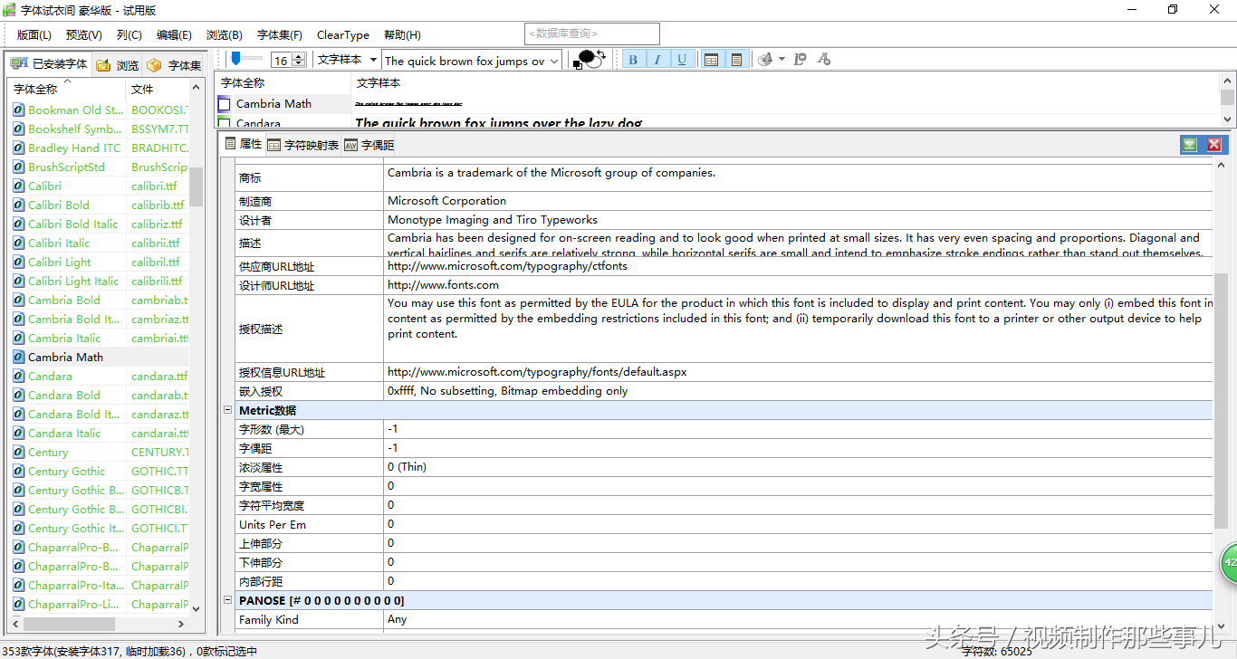This screenshot has height=659, width=1237.
Task: Switch to the 浏览 tab in left panel
Action: click(x=118, y=65)
